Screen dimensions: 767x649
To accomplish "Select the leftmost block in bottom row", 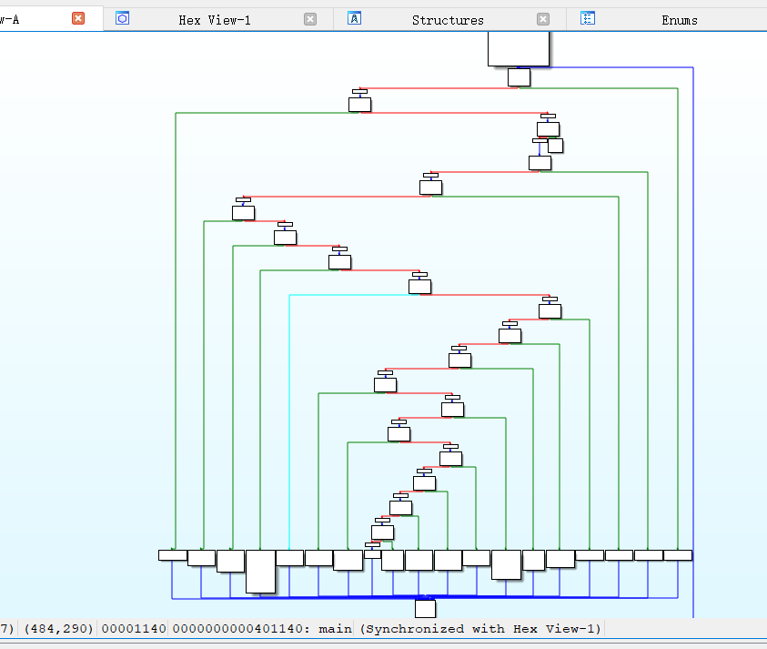I will pos(173,555).
